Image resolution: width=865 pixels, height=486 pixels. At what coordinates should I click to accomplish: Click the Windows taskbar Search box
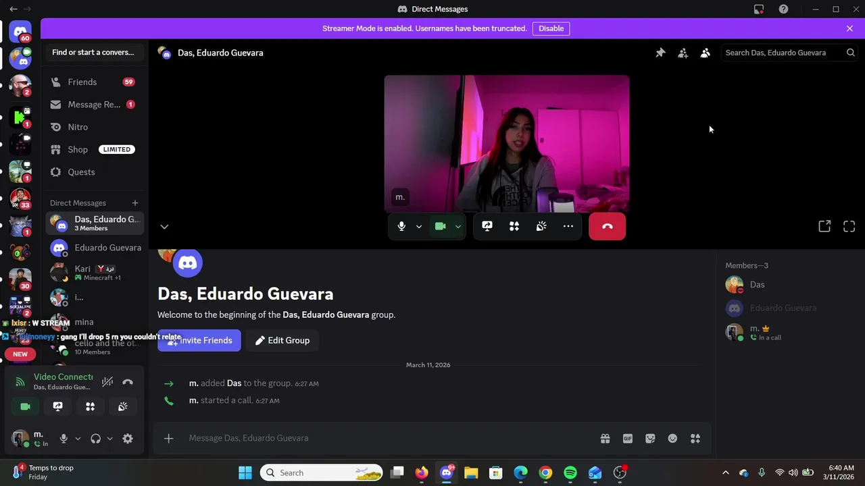coord(322,473)
